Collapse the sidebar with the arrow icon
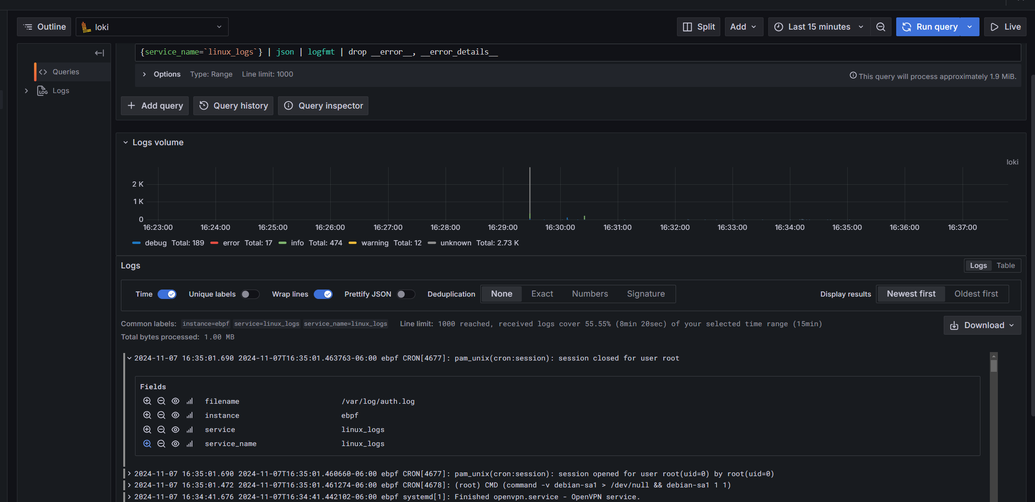Image resolution: width=1035 pixels, height=502 pixels. click(99, 53)
